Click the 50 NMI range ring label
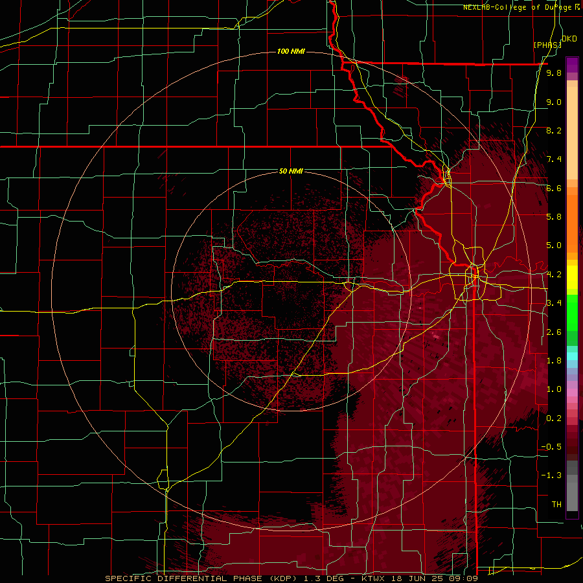Viewport: 583px width, 583px height. click(291, 171)
